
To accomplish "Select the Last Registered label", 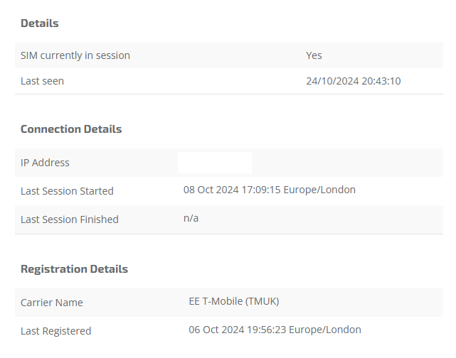I will click(55, 331).
